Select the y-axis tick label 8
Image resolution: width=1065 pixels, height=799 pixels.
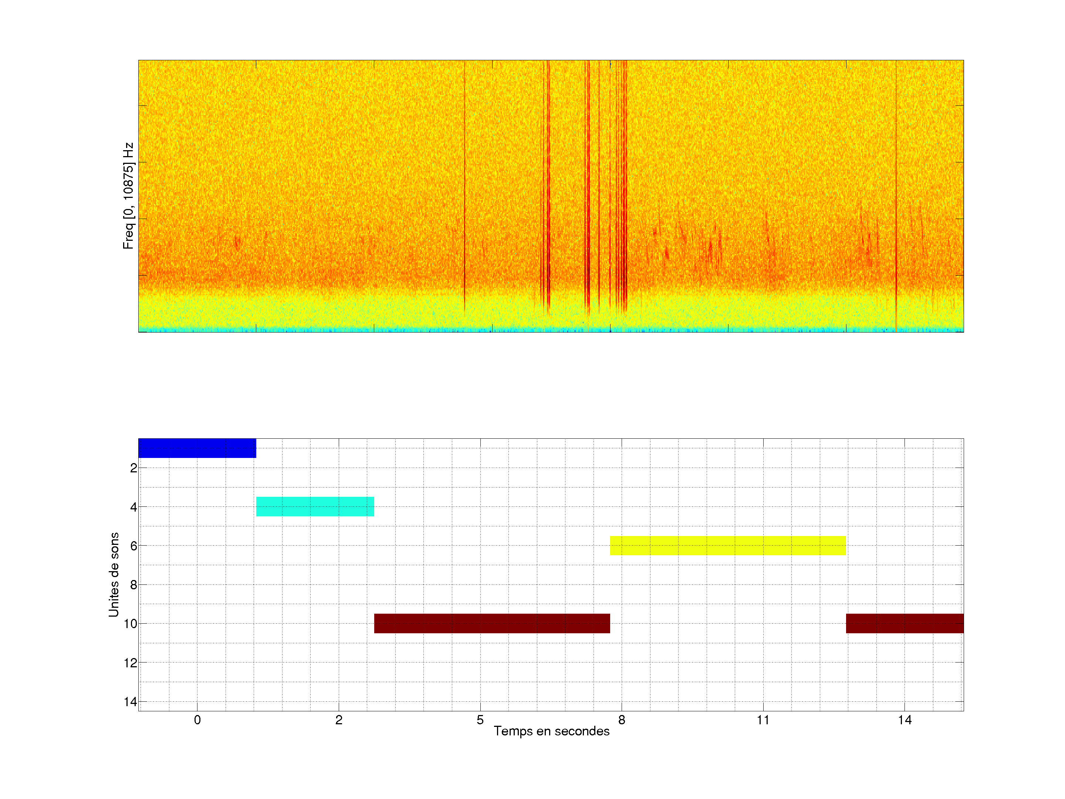[133, 585]
